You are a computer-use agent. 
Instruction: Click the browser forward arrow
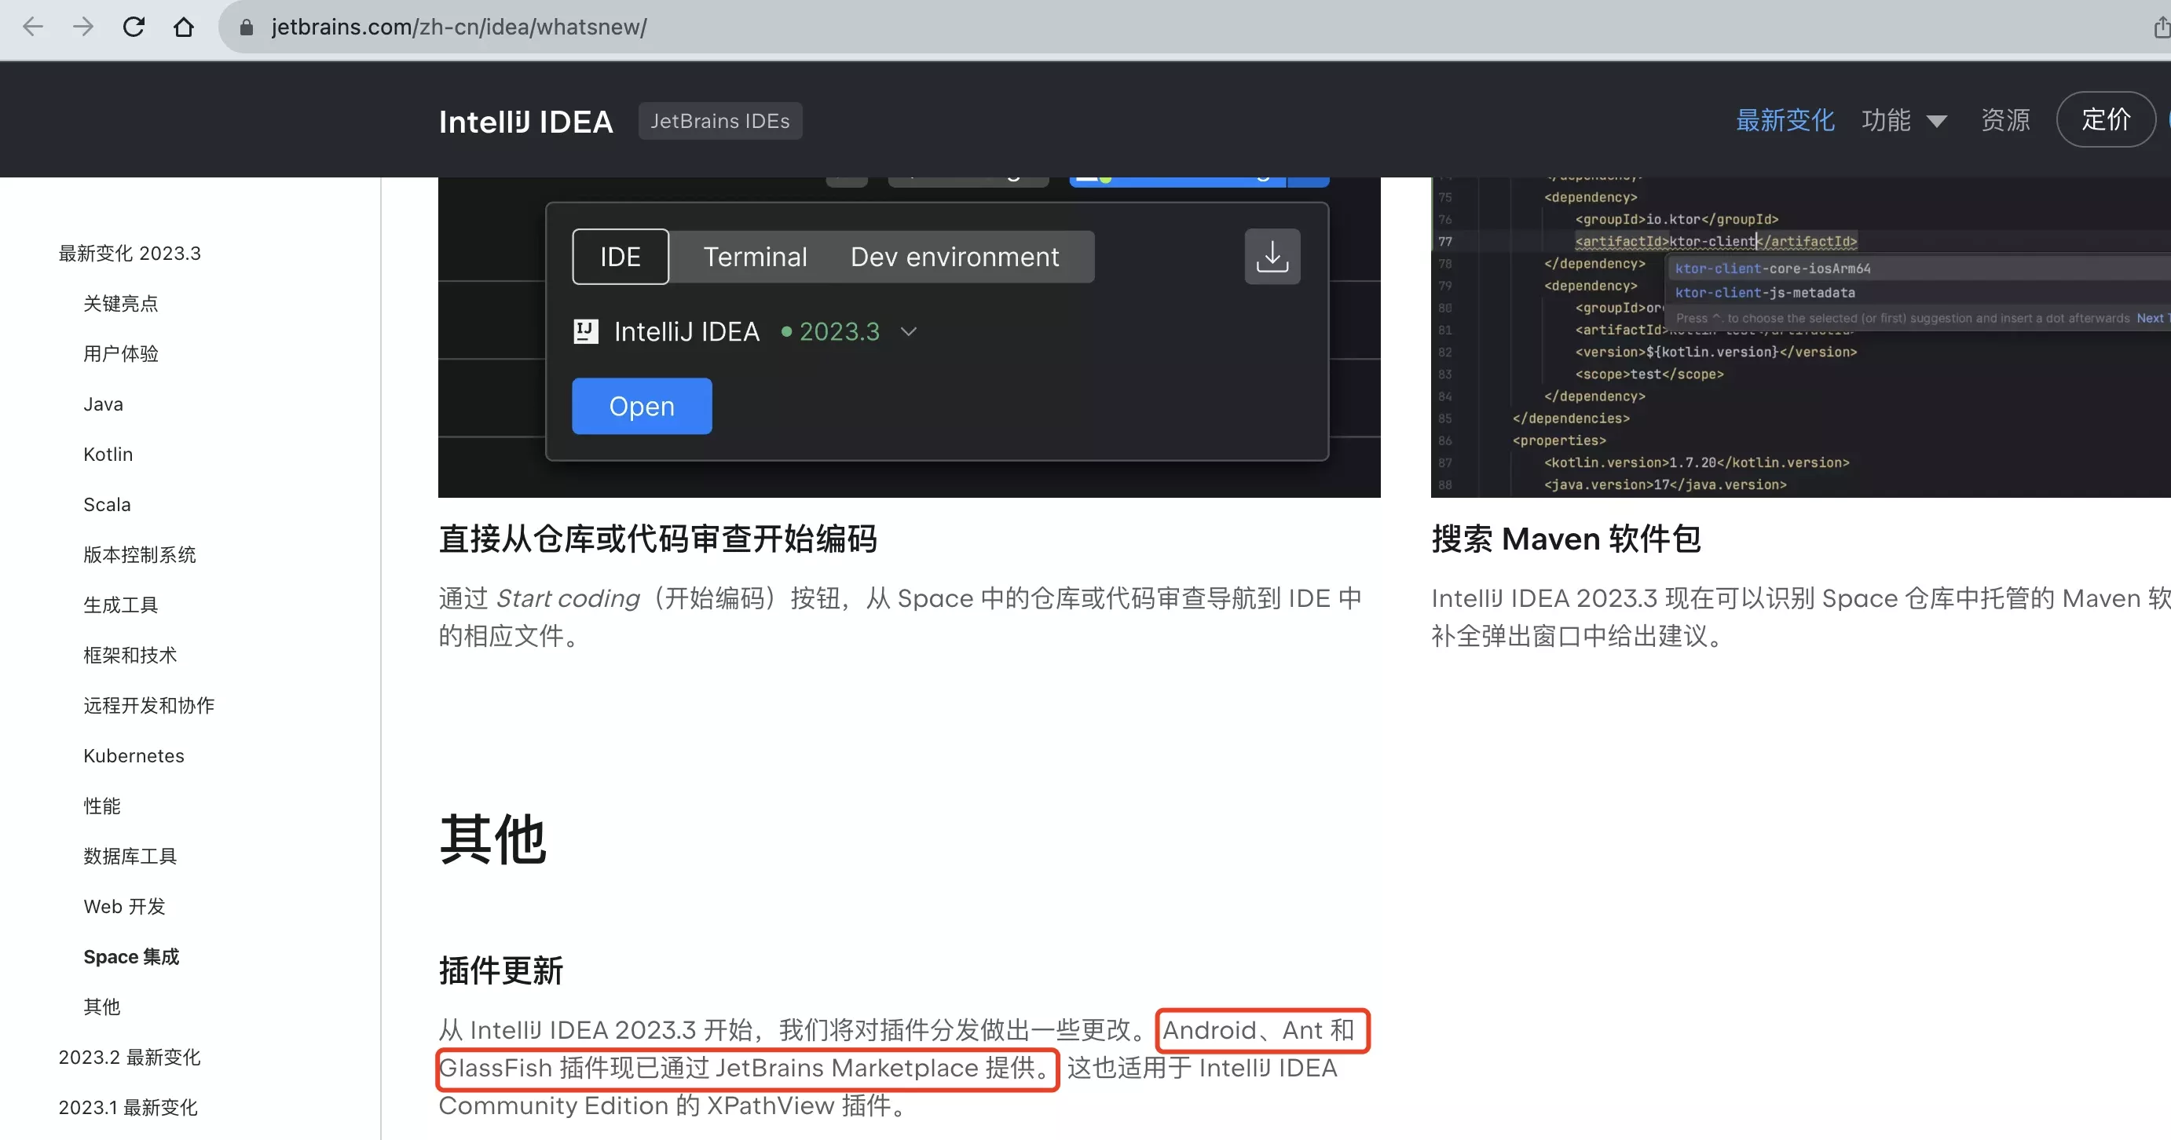coord(82,27)
